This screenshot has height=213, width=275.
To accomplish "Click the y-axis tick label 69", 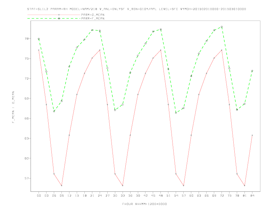I will tap(27, 98).
